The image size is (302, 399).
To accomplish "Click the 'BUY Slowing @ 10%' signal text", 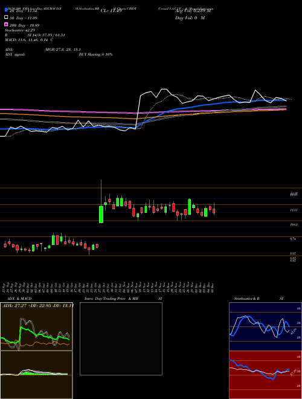I will point(95,54).
